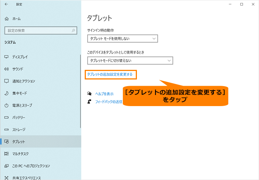Click the sidebar vertical scrollbar
Screen dimensions: 259x180
click(80, 91)
